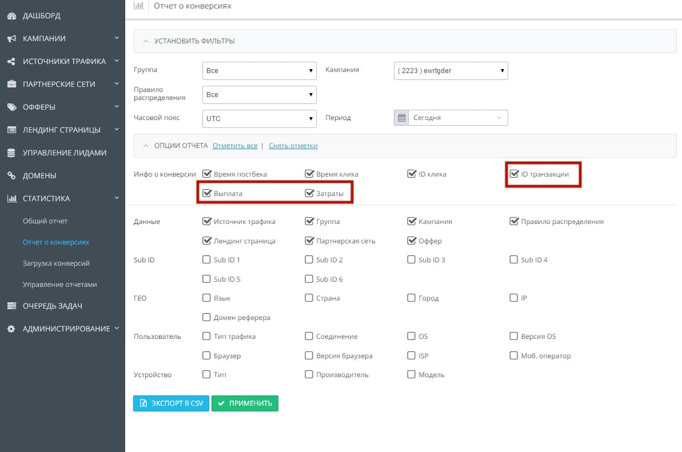Enable the Sub ID 1 checkbox

click(206, 259)
